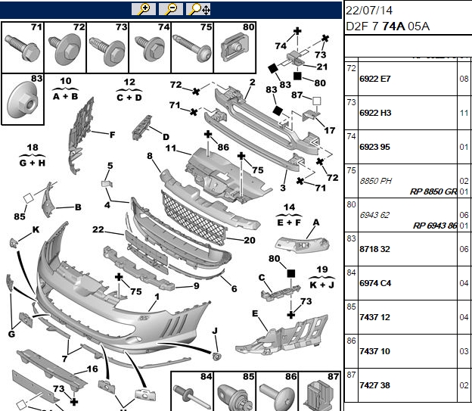Click label 5 in the diagram

tap(110, 166)
